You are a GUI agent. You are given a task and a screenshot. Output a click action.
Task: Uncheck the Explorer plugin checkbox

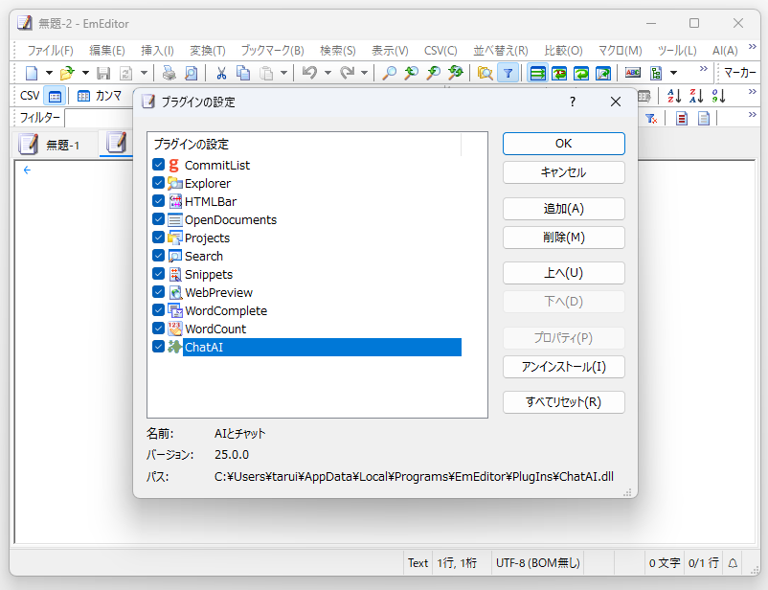tap(158, 183)
